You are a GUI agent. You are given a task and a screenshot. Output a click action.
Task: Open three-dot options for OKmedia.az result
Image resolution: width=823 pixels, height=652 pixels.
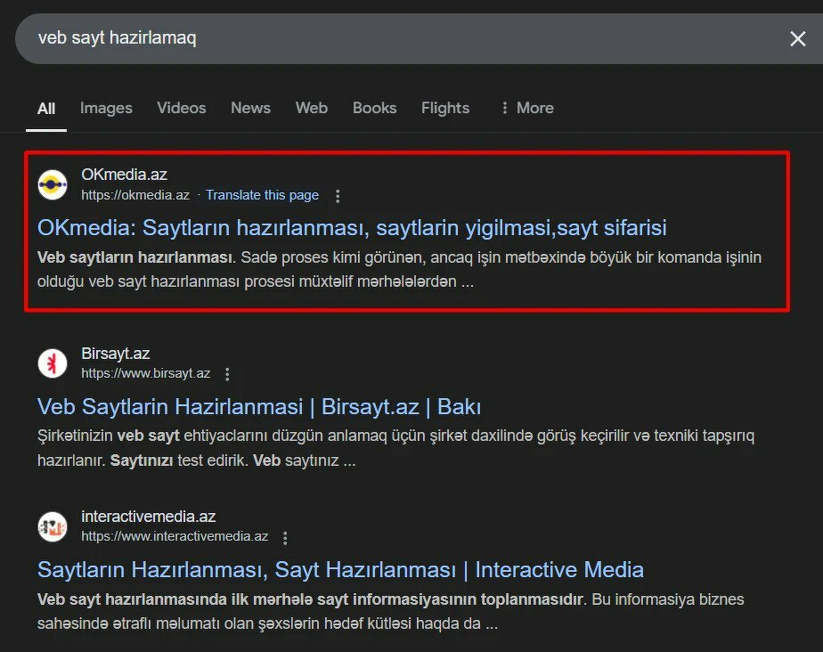[x=338, y=196]
